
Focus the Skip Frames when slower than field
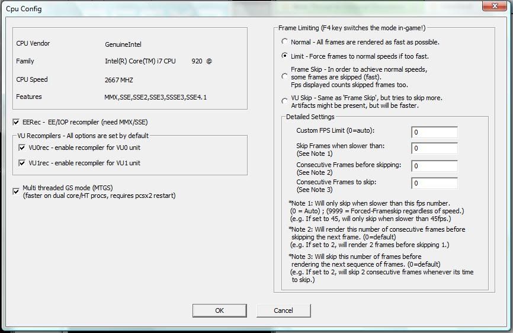(x=434, y=149)
